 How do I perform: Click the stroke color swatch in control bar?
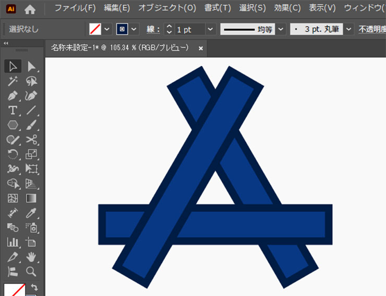pos(123,29)
